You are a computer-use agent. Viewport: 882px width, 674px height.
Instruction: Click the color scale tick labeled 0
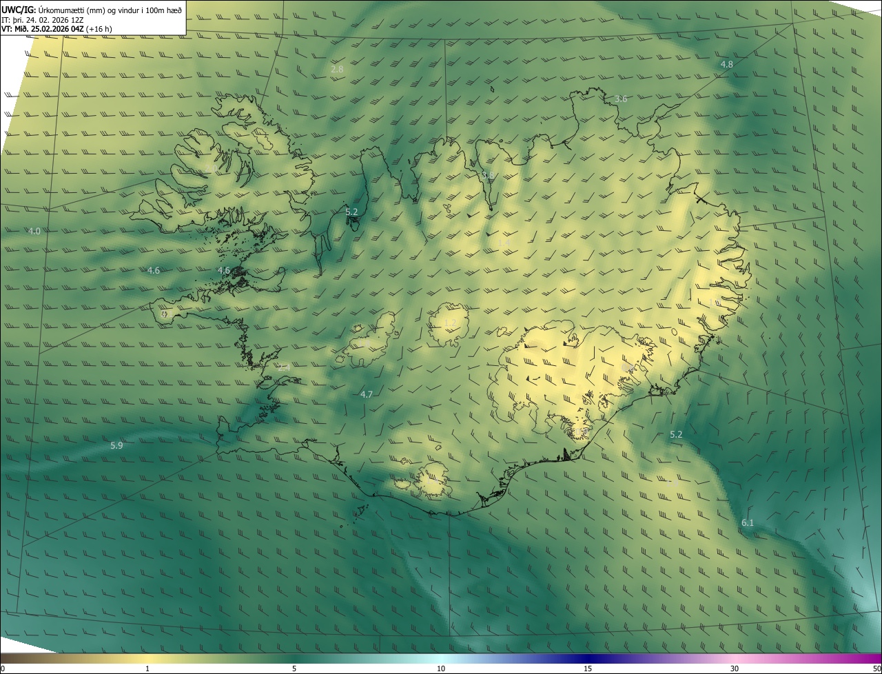click(x=2, y=668)
